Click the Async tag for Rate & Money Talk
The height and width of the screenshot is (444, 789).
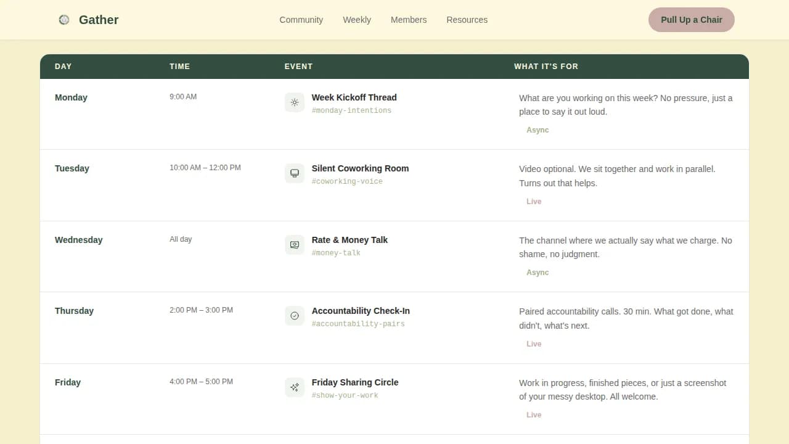coord(538,272)
